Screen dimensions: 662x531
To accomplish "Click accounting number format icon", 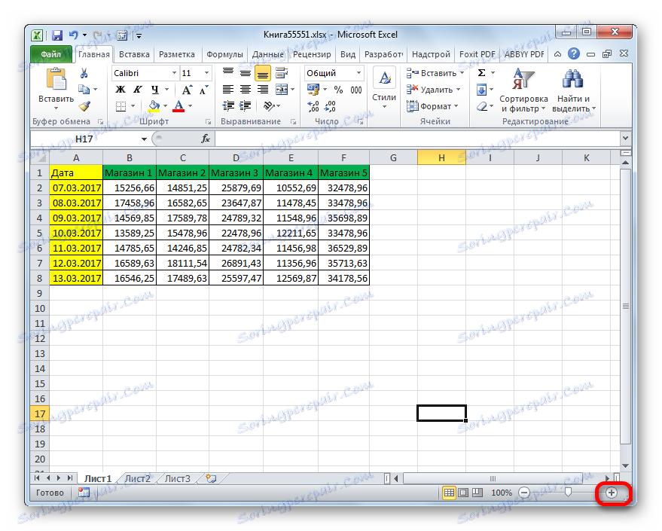I will [x=313, y=90].
